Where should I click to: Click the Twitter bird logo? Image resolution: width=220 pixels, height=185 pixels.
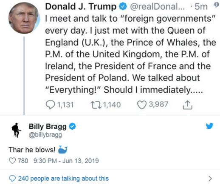click(209, 126)
